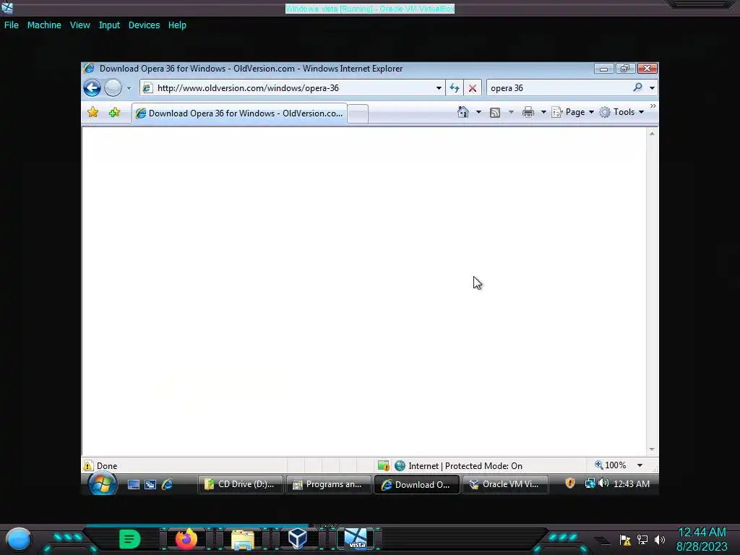The height and width of the screenshot is (555, 740).
Task: Expand the address bar history dropdown
Action: (439, 88)
